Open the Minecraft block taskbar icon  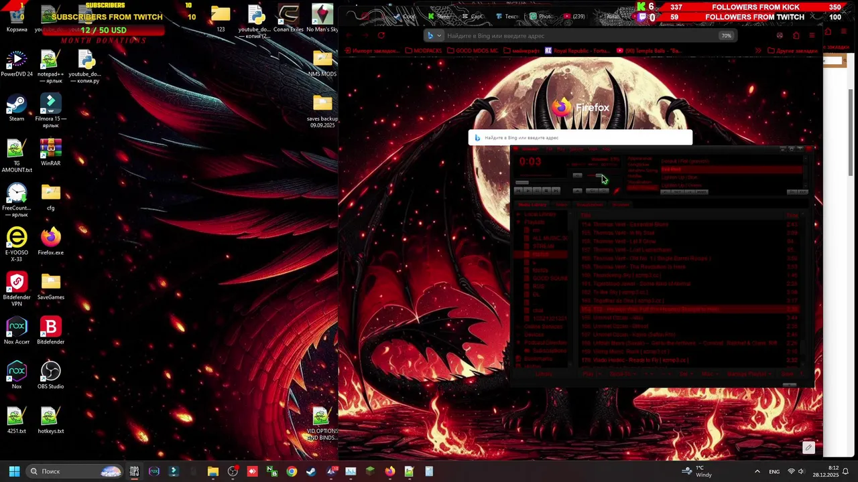pos(370,471)
